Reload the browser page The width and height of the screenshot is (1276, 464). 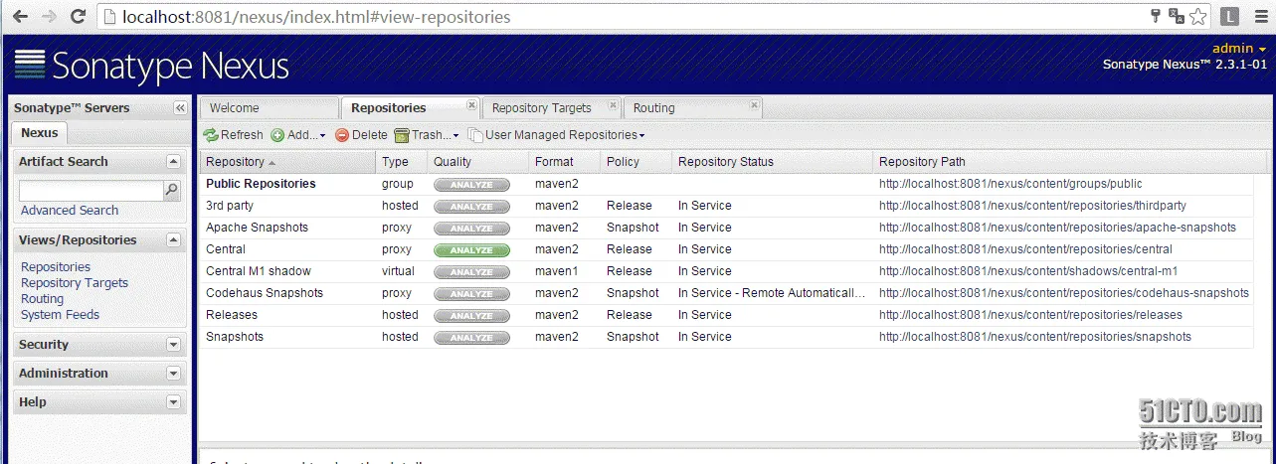(78, 17)
